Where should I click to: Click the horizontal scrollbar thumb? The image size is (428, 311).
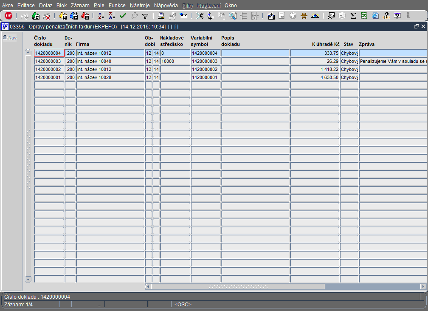click(238, 286)
